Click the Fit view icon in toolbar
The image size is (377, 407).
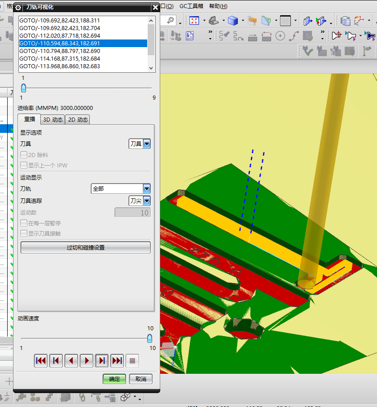coord(194,21)
